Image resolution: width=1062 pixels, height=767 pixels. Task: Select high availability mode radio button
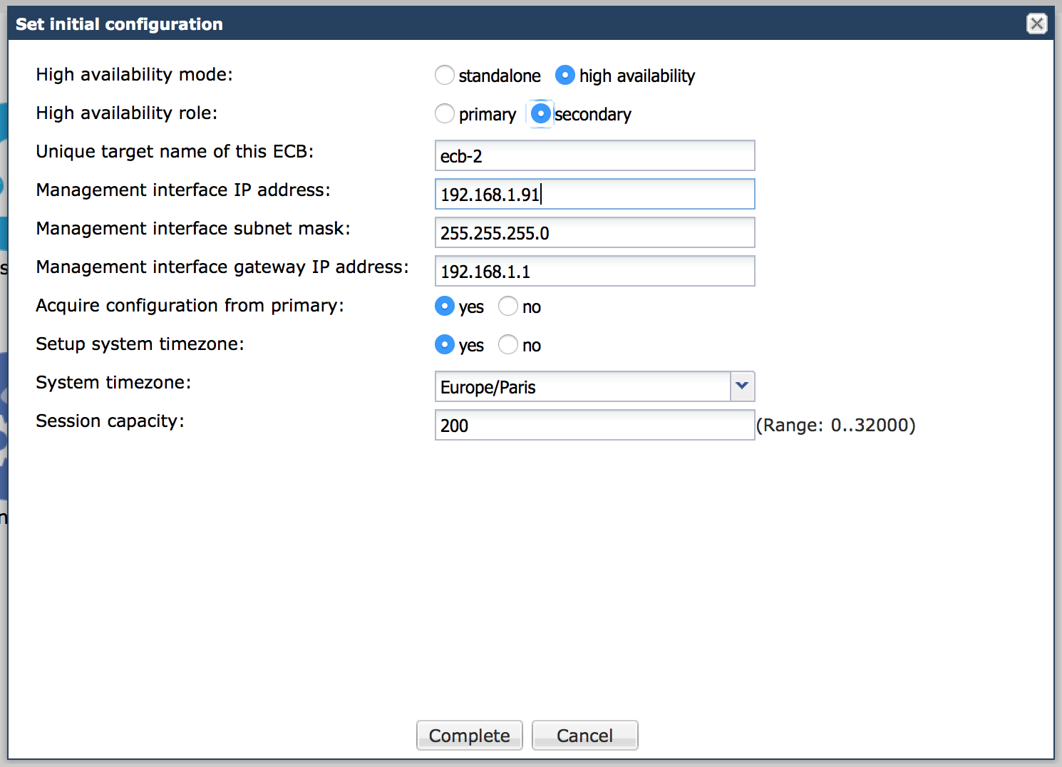click(x=564, y=75)
